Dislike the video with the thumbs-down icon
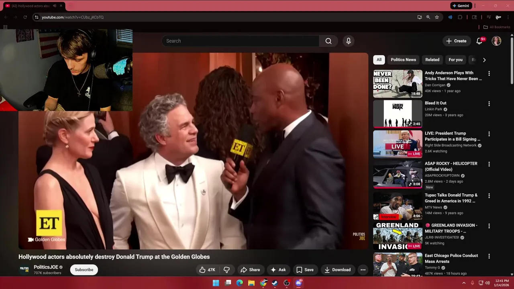 tap(226, 270)
